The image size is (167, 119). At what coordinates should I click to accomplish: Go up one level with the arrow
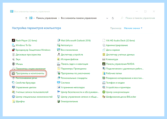tap(26, 18)
